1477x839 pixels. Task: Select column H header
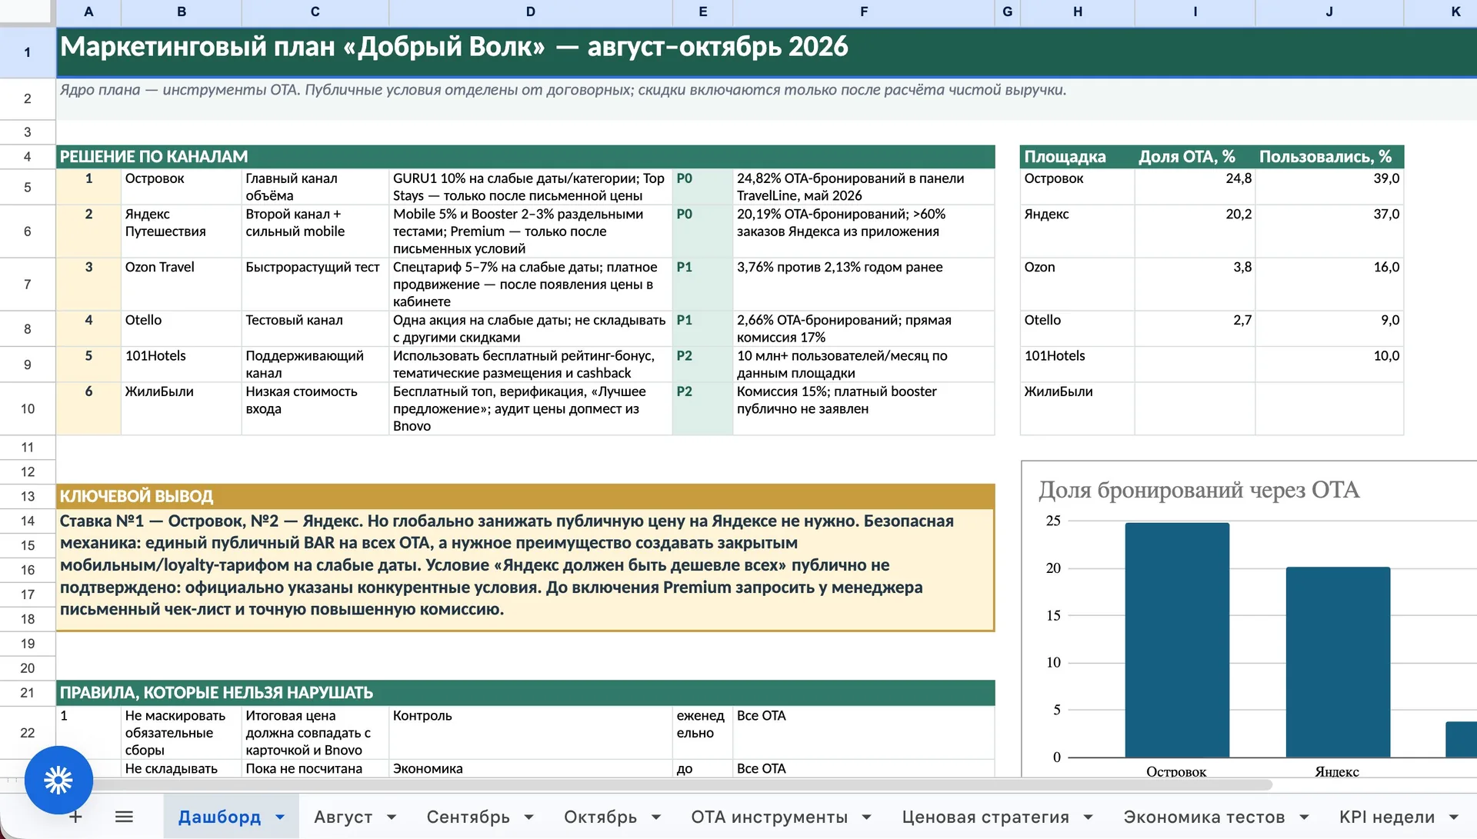click(x=1078, y=12)
